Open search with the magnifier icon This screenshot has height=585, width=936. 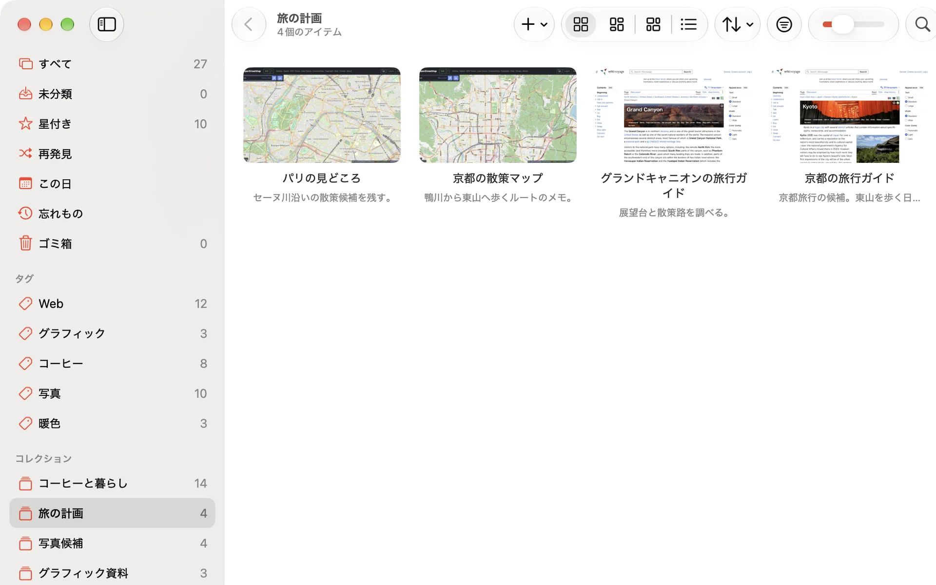pyautogui.click(x=922, y=24)
